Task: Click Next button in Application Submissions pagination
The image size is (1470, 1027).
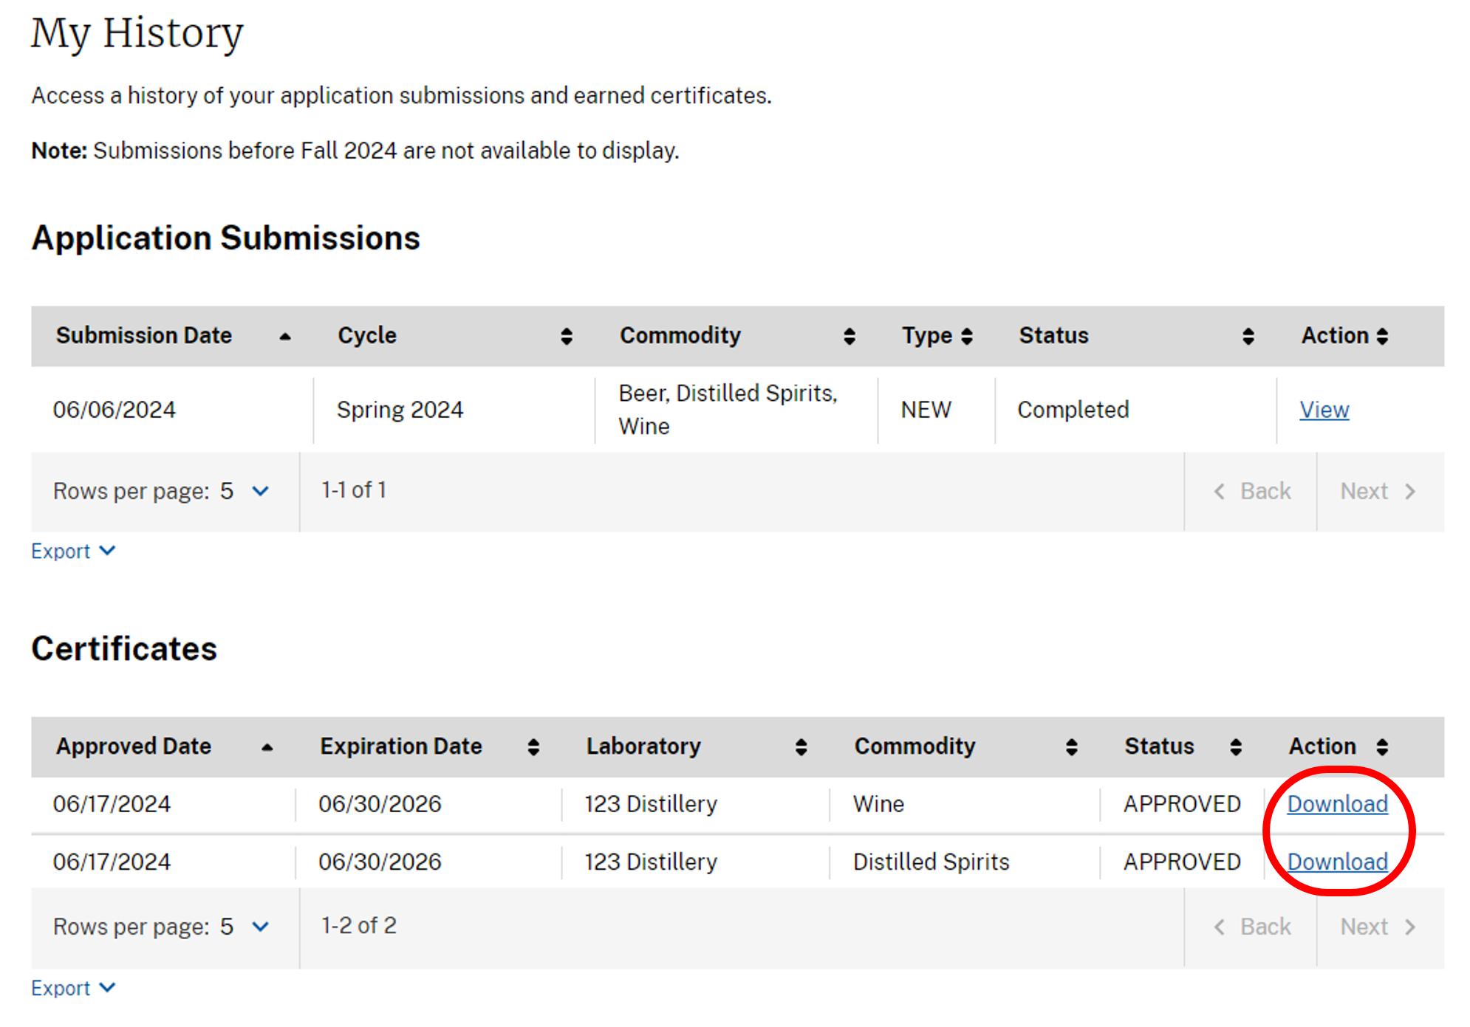Action: pyautogui.click(x=1380, y=492)
